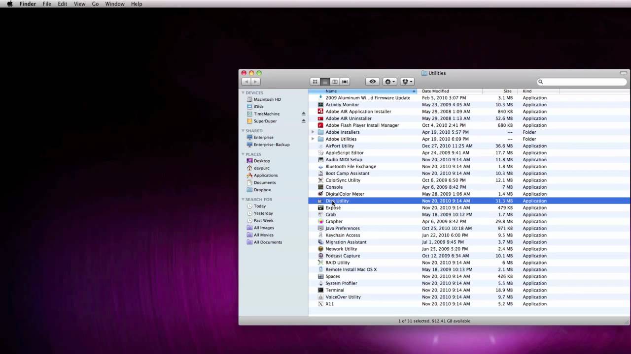The image size is (631, 354).
Task: Toggle toolbar with the top-right pill button
Action: [x=623, y=73]
